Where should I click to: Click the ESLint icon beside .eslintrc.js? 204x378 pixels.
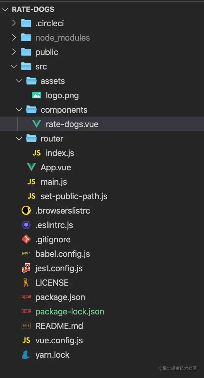pyautogui.click(x=26, y=225)
